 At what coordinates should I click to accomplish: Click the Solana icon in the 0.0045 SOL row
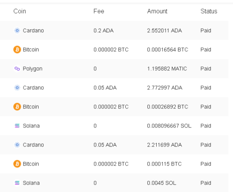[x=17, y=183]
